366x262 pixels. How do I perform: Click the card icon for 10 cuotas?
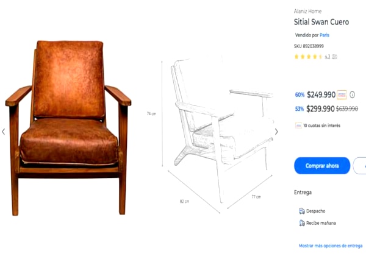(x=298, y=126)
